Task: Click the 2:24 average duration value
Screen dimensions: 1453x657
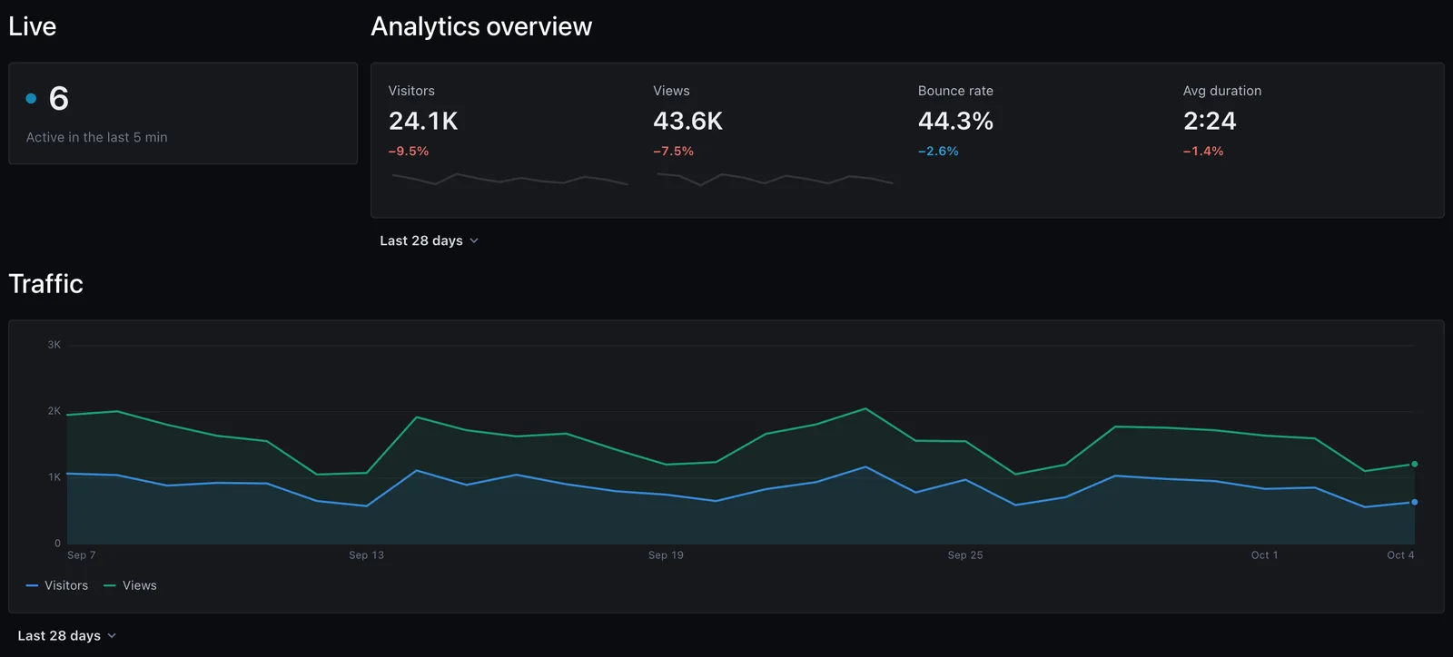Action: click(x=1210, y=121)
